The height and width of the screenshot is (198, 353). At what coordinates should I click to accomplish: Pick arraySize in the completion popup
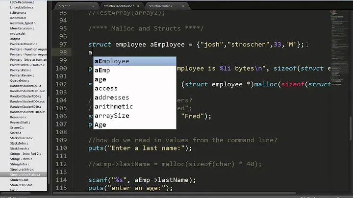click(x=112, y=116)
